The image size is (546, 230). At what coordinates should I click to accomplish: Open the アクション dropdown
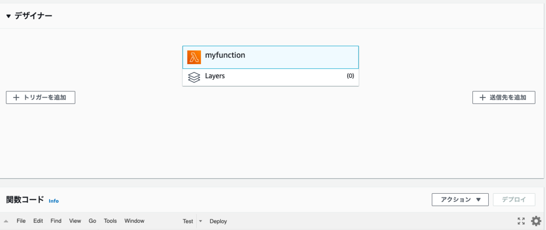(460, 200)
